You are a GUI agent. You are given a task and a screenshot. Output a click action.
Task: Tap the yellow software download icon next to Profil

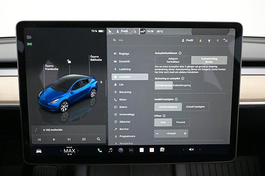point(200,41)
